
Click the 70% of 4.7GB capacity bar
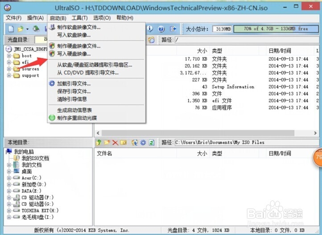(276, 29)
